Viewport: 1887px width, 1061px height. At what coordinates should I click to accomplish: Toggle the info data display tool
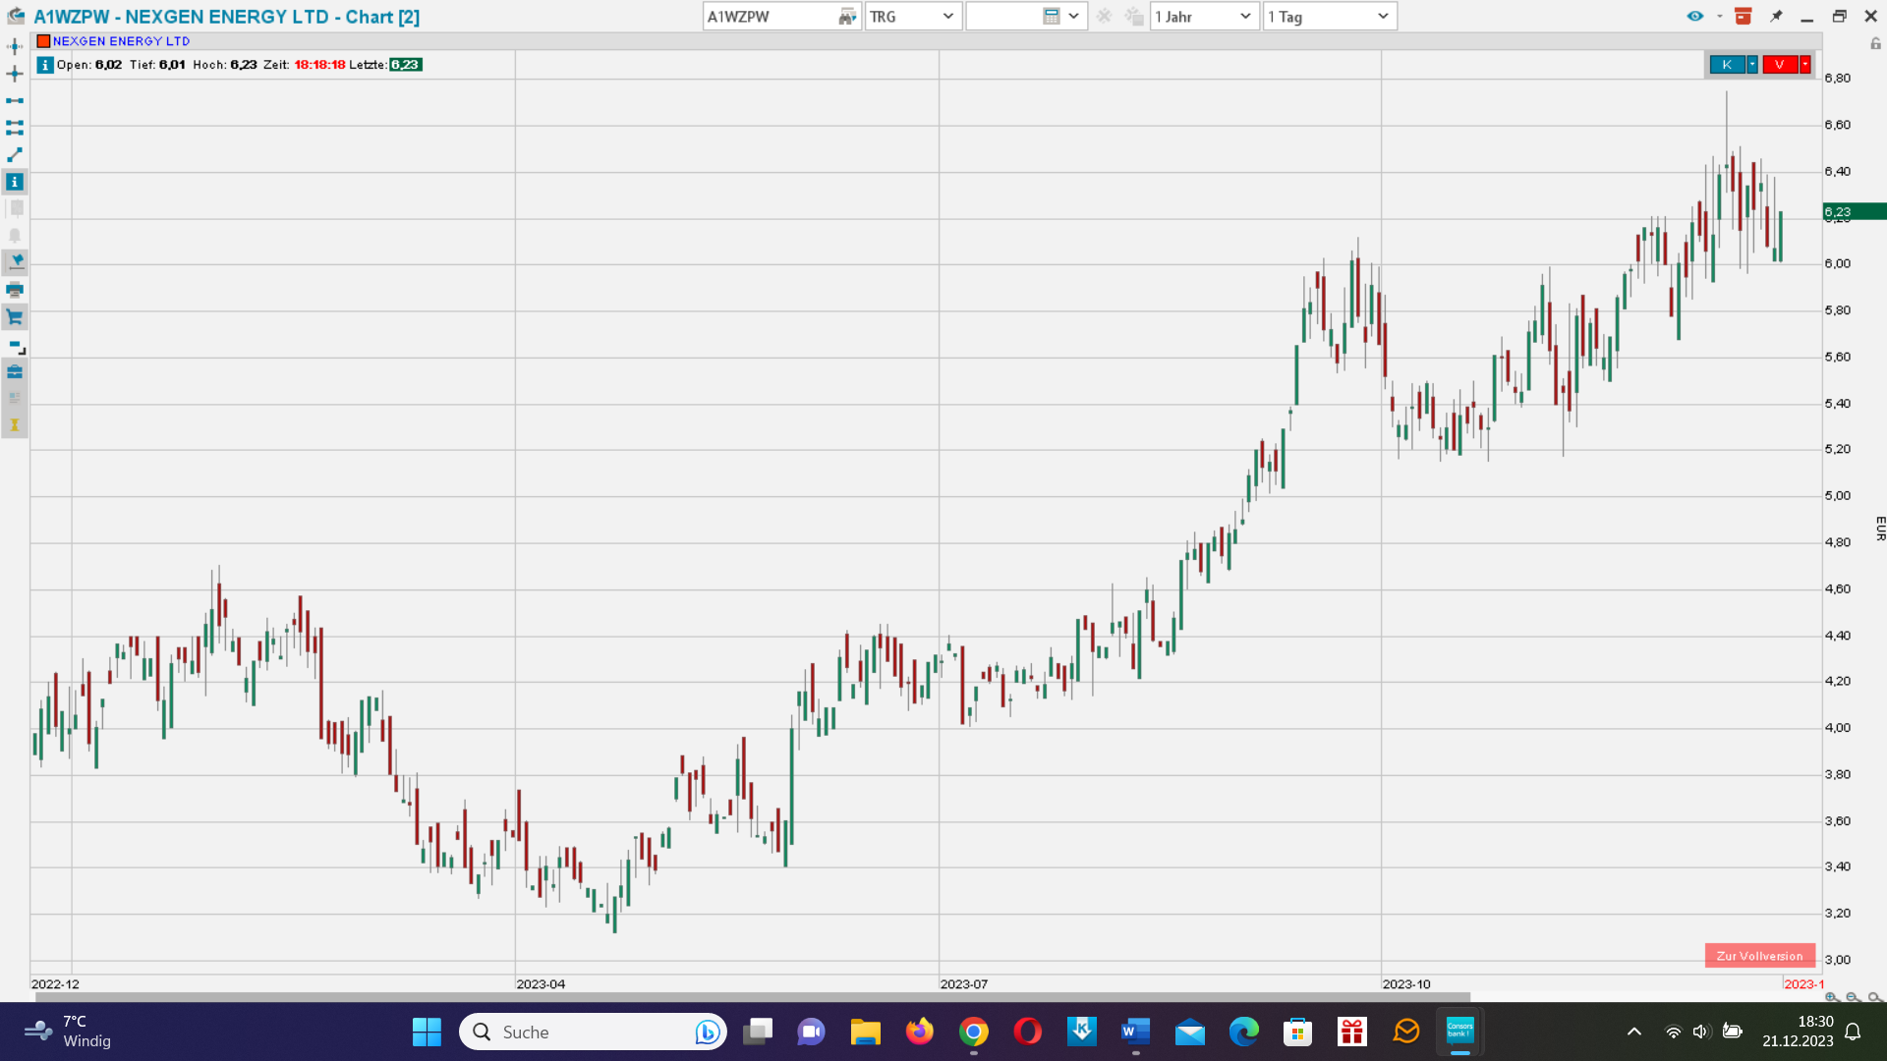tap(15, 182)
